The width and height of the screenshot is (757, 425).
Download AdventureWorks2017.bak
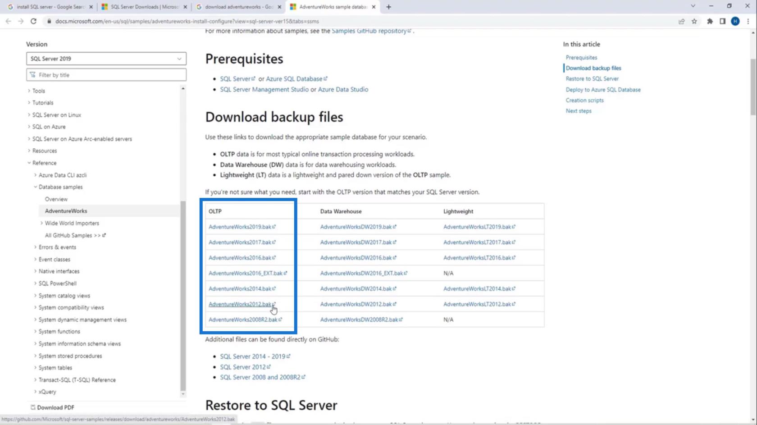click(x=242, y=242)
